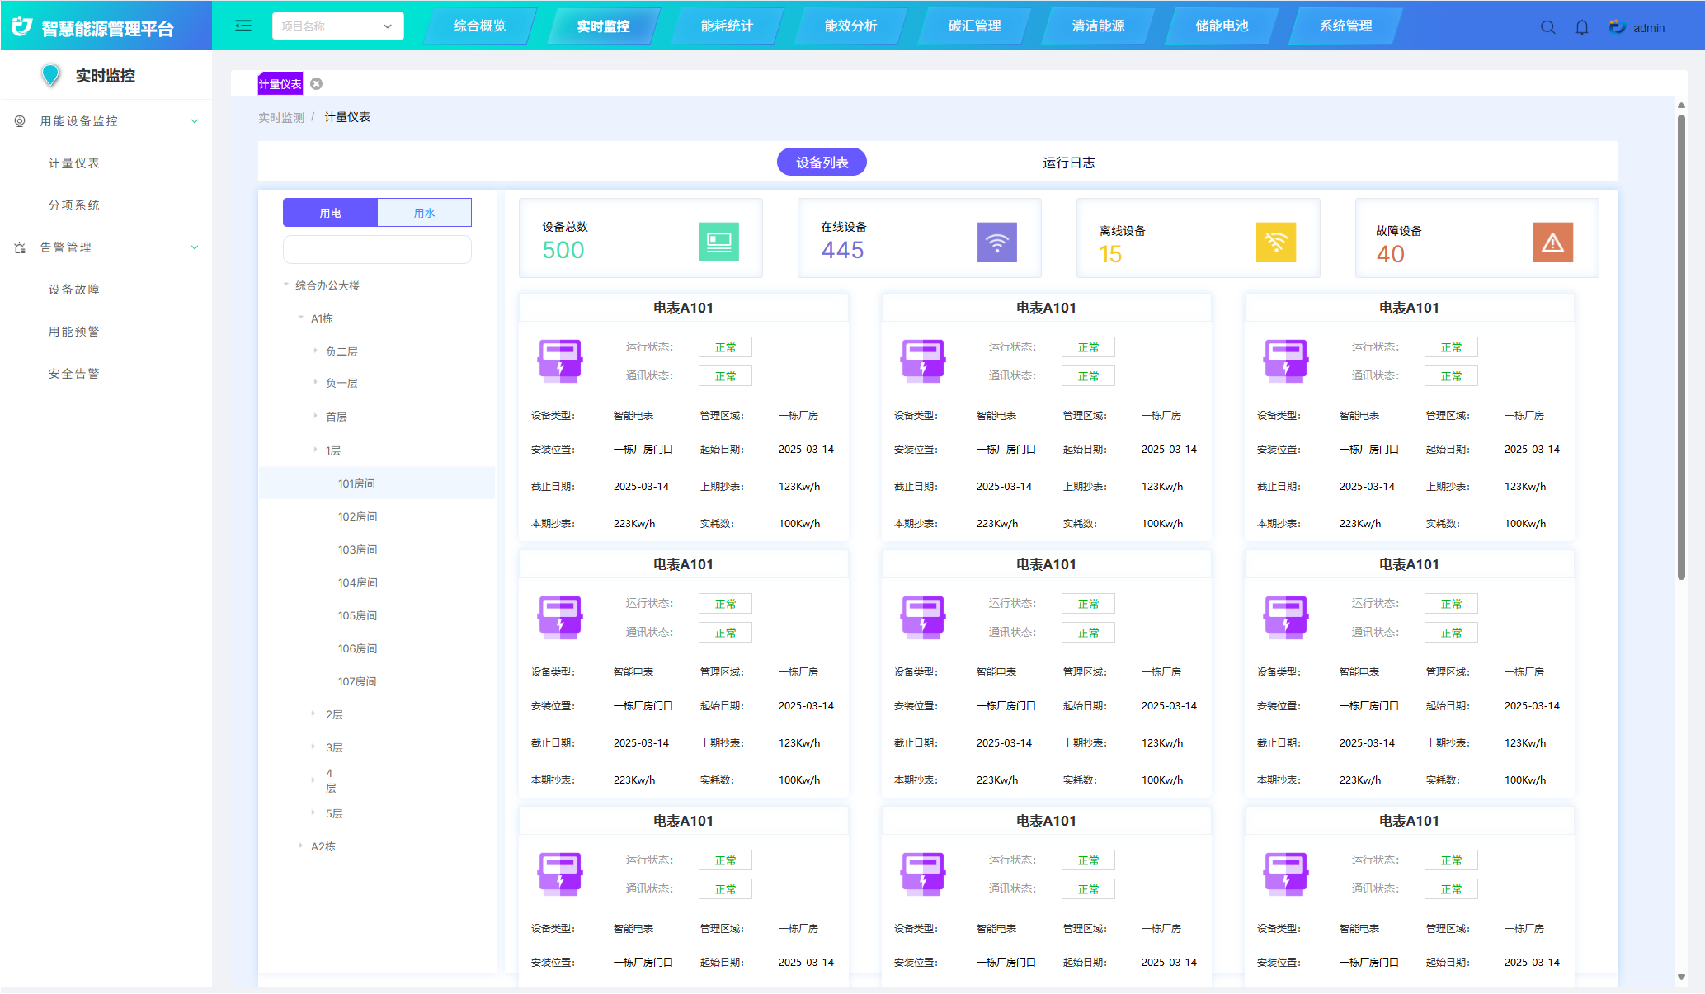Click the platform logo icon
1705x994 pixels.
coord(22,27)
